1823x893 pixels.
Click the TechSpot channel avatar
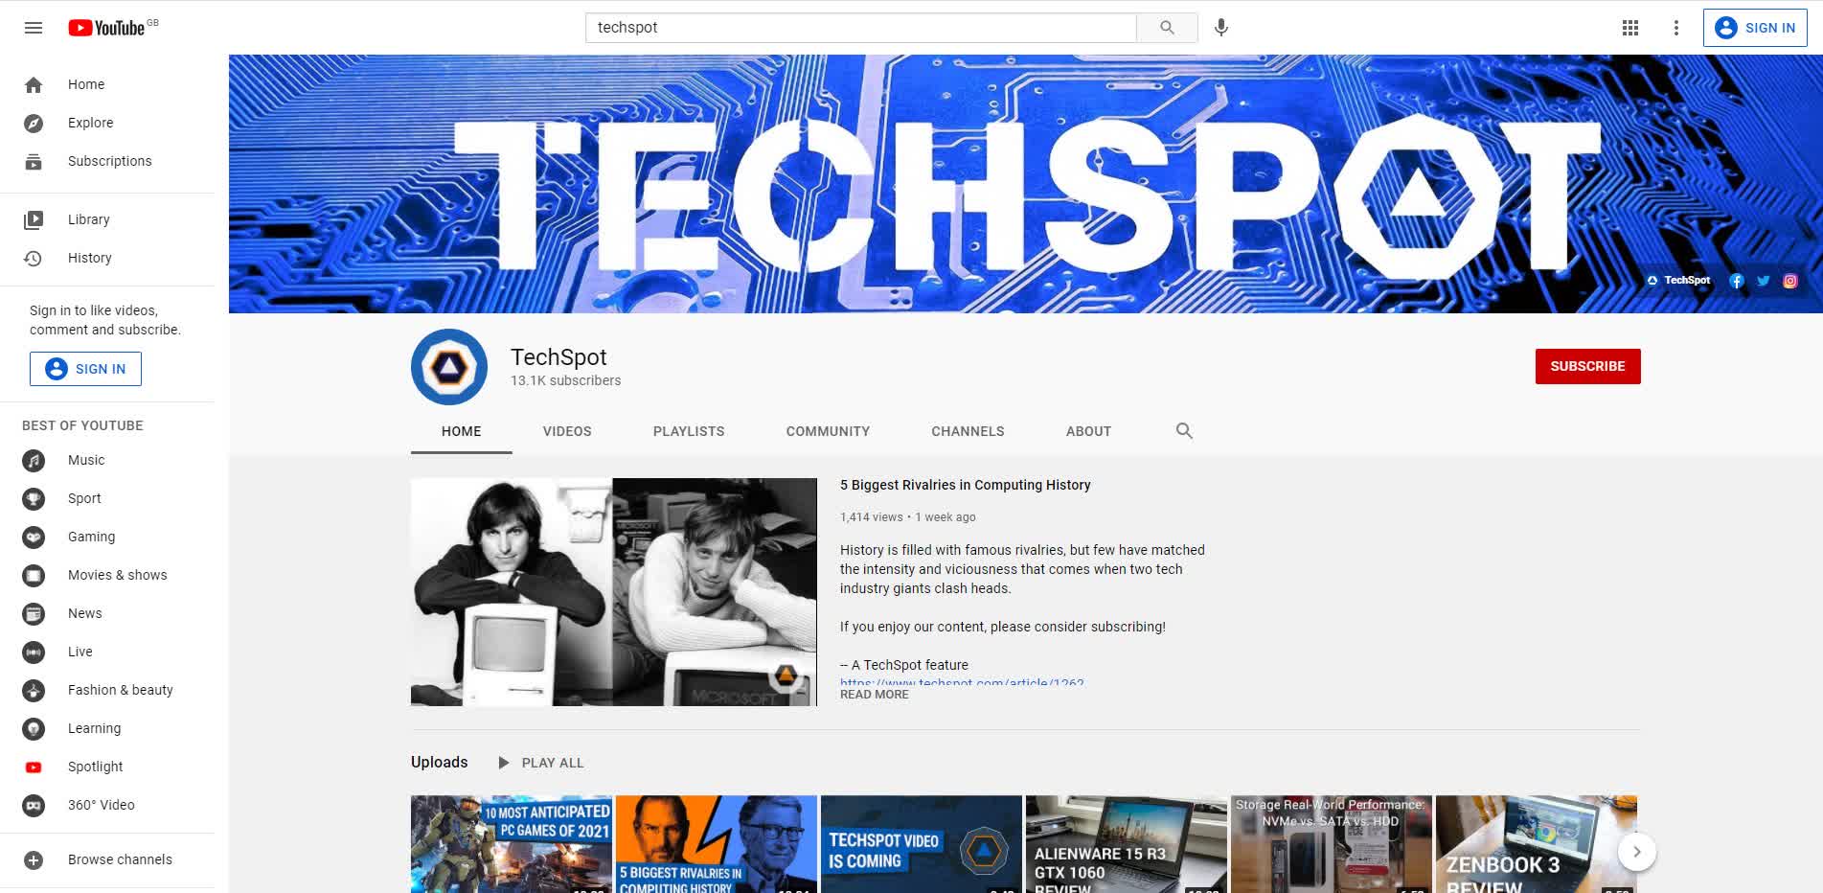click(449, 367)
